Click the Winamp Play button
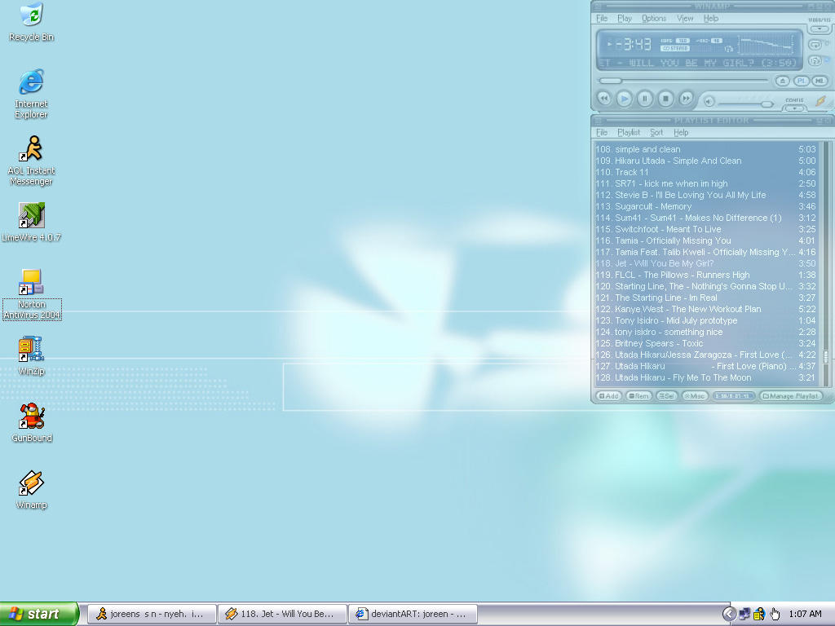The width and height of the screenshot is (835, 626). (x=625, y=99)
